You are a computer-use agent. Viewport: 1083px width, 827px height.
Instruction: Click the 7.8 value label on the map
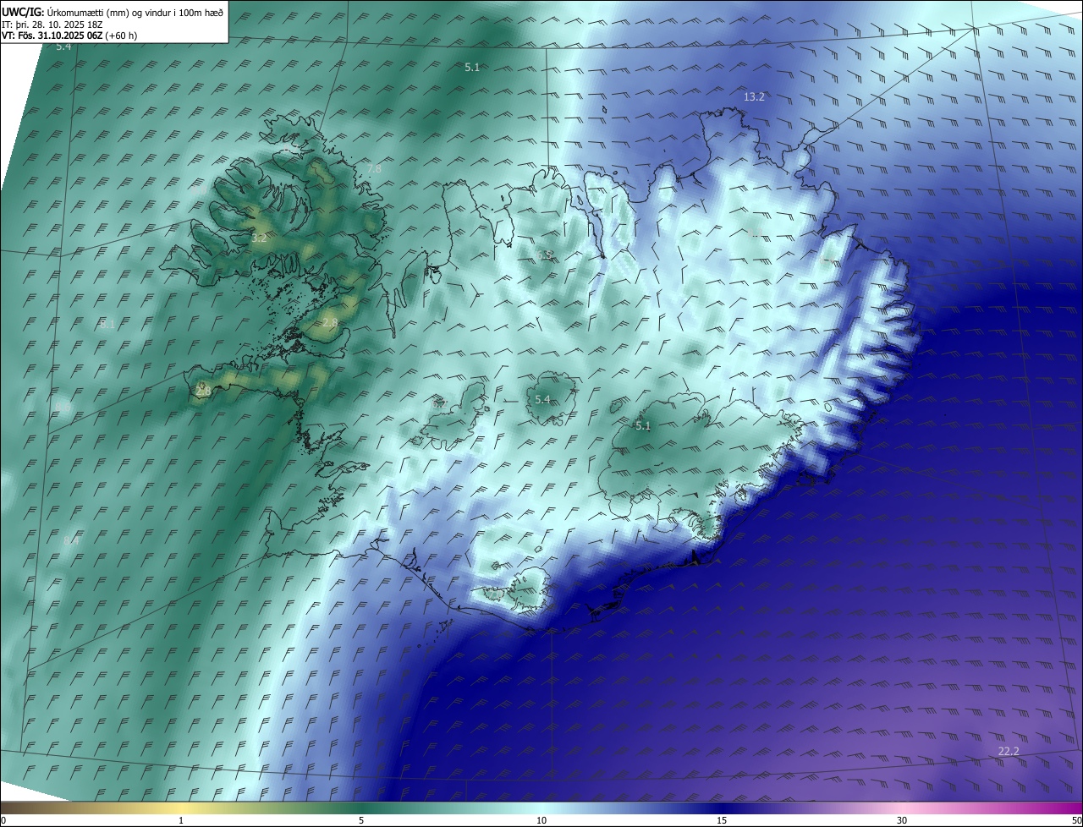click(374, 169)
